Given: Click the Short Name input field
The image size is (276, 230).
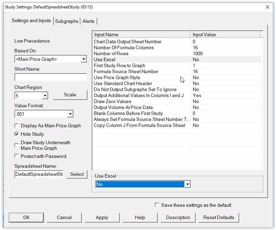Looking at the screenshot, I should 51,77.
